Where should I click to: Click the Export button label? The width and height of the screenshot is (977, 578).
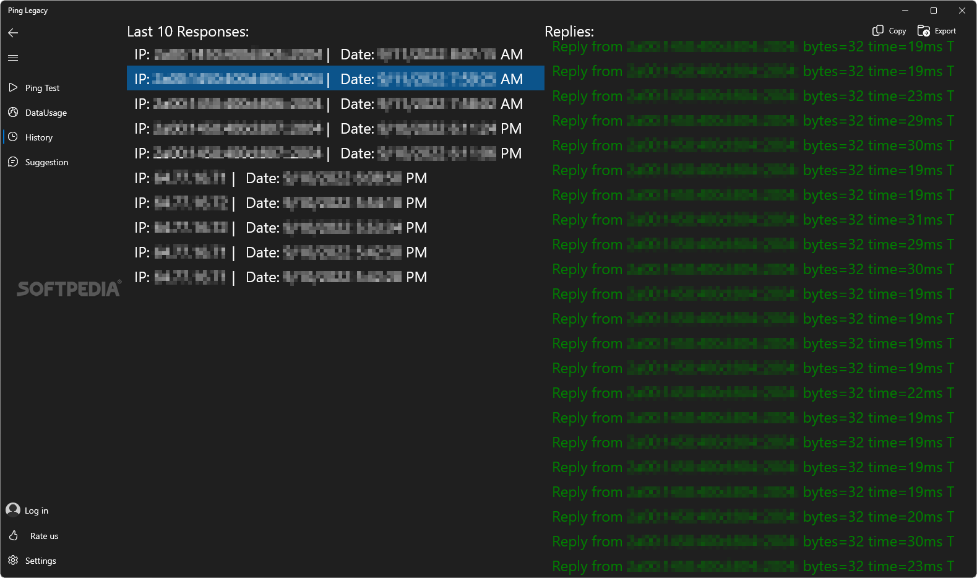[x=945, y=31]
